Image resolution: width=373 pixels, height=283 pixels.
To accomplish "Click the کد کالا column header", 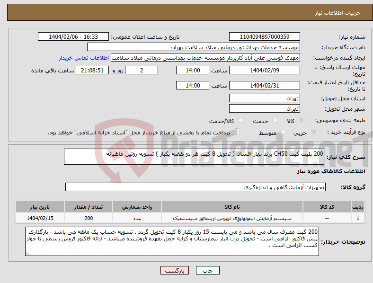I will click(327, 207).
